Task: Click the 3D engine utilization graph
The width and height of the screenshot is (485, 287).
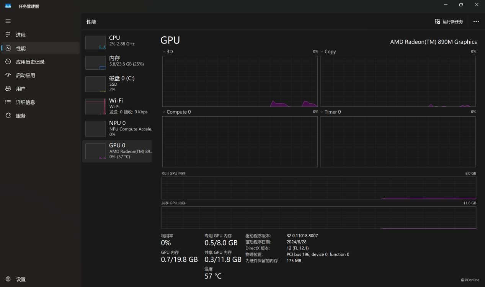Action: [x=240, y=81]
